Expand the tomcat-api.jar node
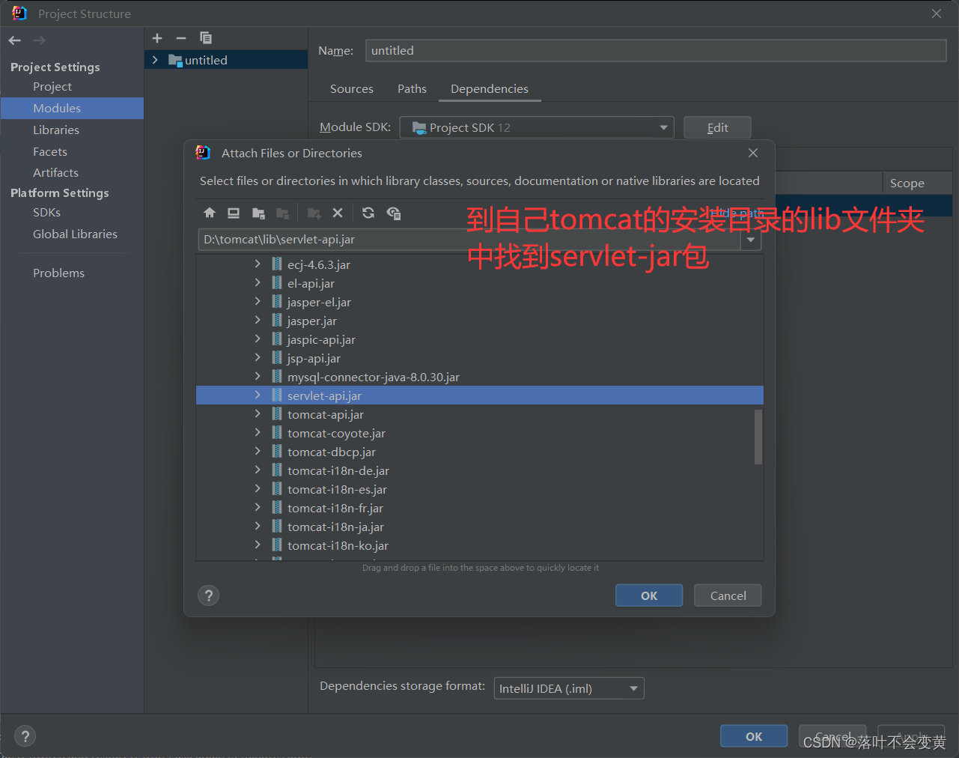The height and width of the screenshot is (758, 959). 258,413
